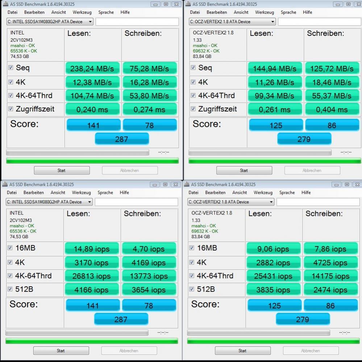The width and height of the screenshot is (362, 362).
Task: Click the green progress bar in the Intel iops window
Action: [92, 341]
